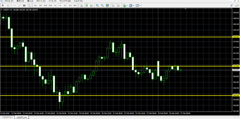Screen dimensions: 240x119
Task: Toggle the H4 timeframe button
Action: (60, 5)
